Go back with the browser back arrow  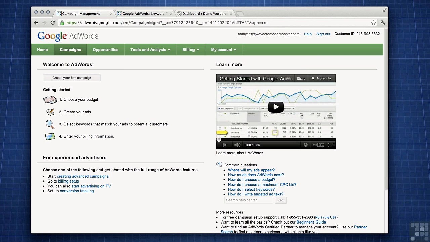click(x=36, y=23)
